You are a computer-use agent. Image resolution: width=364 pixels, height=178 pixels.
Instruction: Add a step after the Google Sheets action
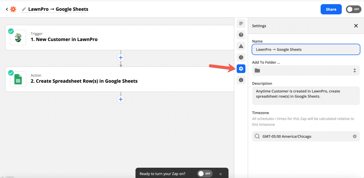pyautogui.click(x=121, y=99)
